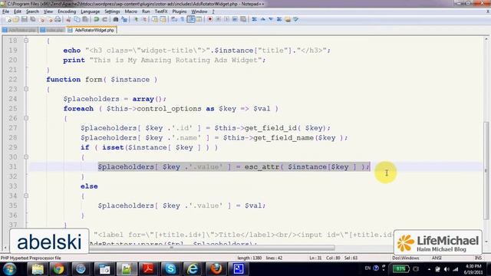Run macro multiple times icon
This screenshot has height=276, width=491.
point(235,19)
